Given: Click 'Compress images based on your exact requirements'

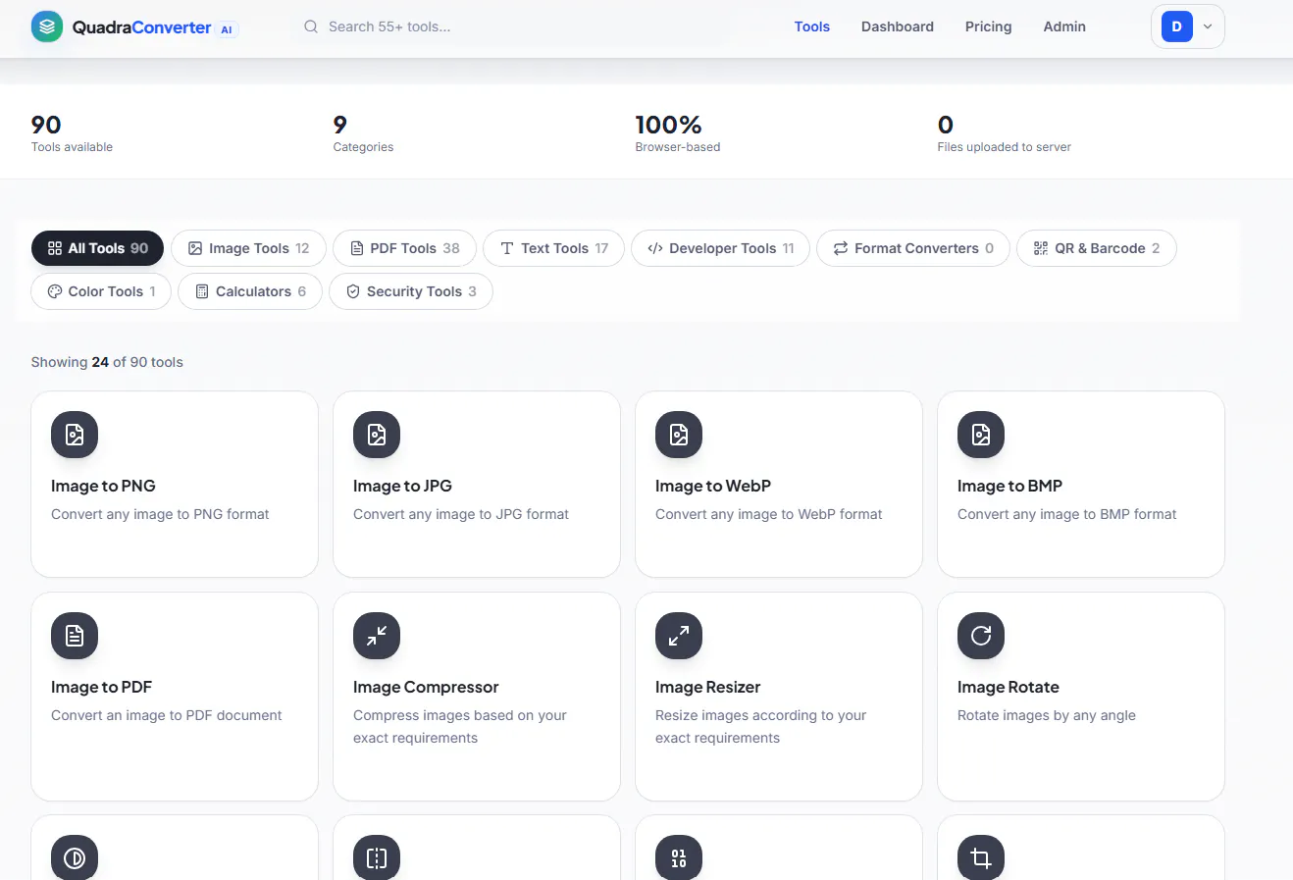Looking at the screenshot, I should pyautogui.click(x=460, y=727).
